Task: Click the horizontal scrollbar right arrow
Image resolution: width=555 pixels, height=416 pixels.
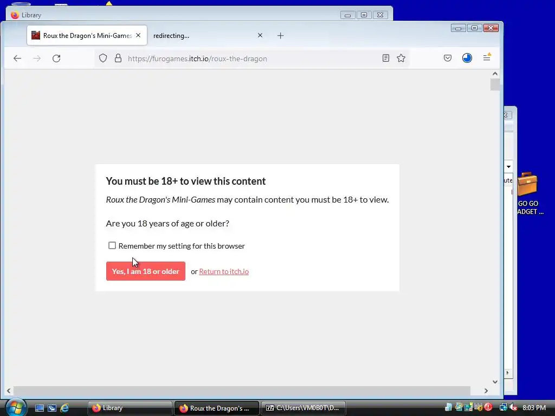Action: point(486,391)
